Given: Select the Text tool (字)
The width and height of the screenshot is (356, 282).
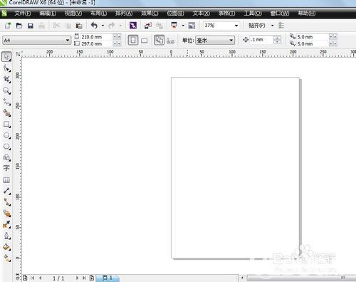Looking at the screenshot, I should click(x=6, y=168).
